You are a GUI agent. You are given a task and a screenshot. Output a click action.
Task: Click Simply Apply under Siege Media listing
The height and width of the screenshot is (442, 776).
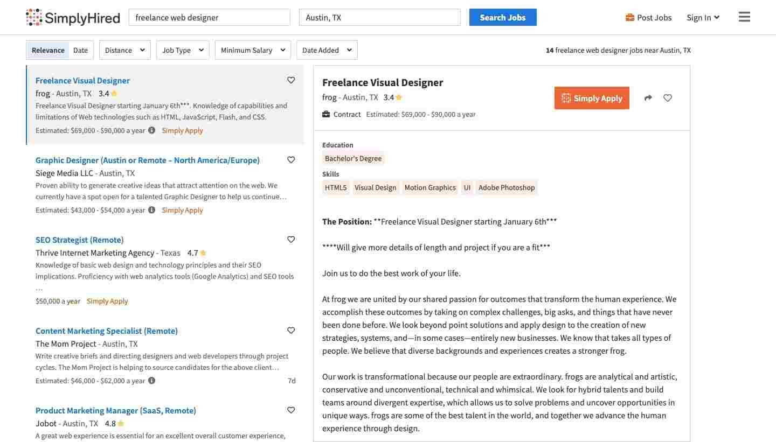(183, 210)
